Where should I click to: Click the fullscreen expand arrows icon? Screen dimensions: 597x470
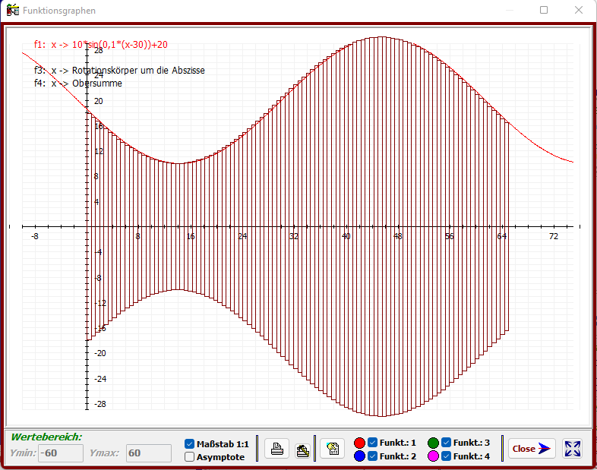point(573,449)
